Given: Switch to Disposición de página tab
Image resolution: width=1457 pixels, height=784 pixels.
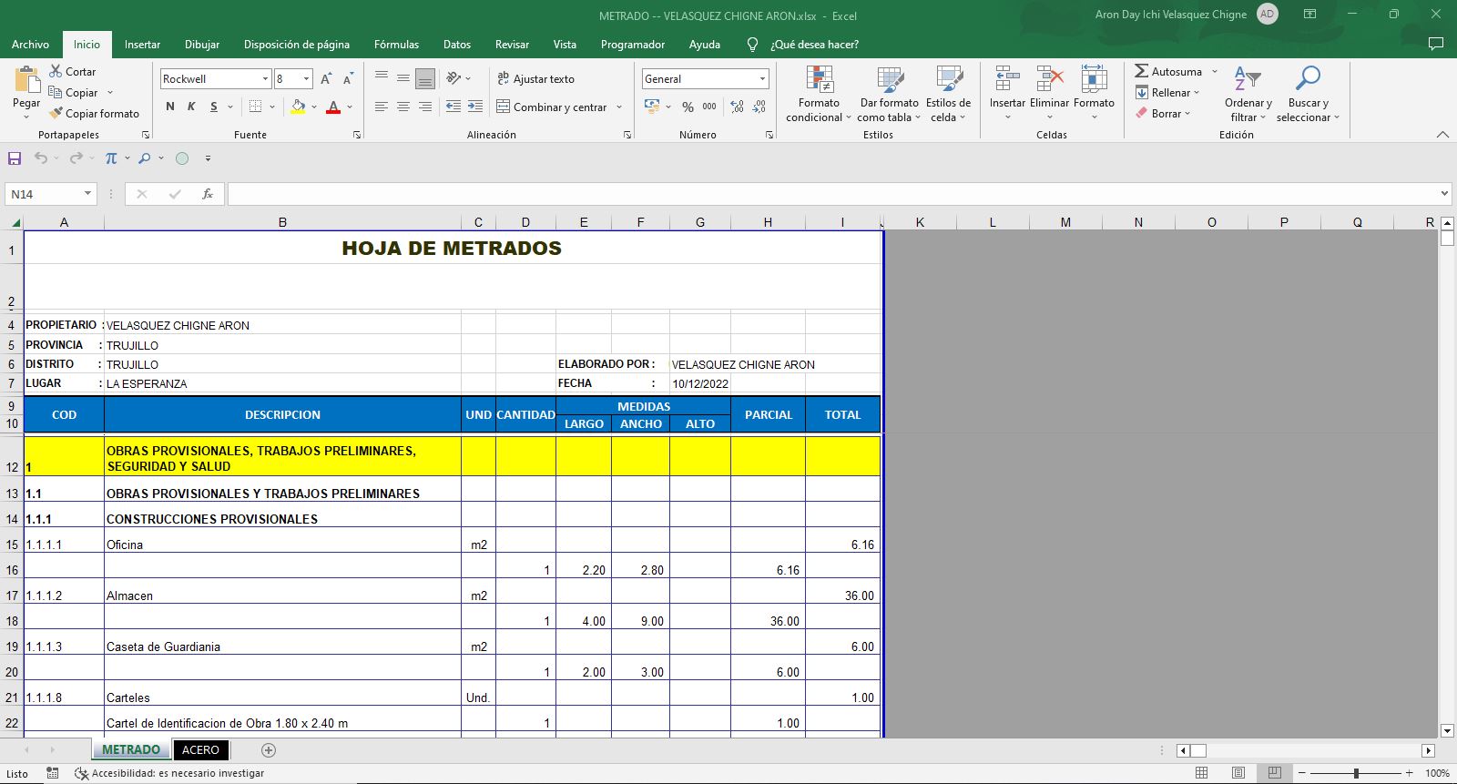Looking at the screenshot, I should [297, 45].
